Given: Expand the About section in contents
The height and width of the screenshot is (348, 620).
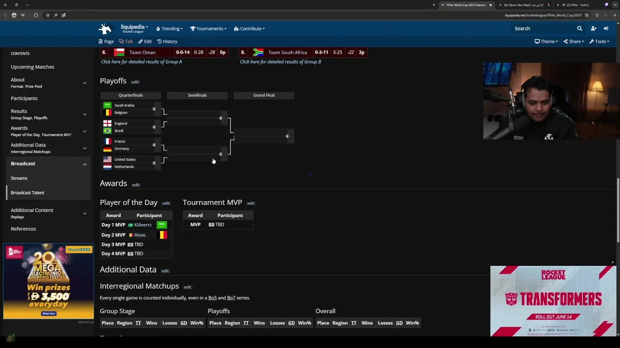Looking at the screenshot, I should (x=84, y=83).
